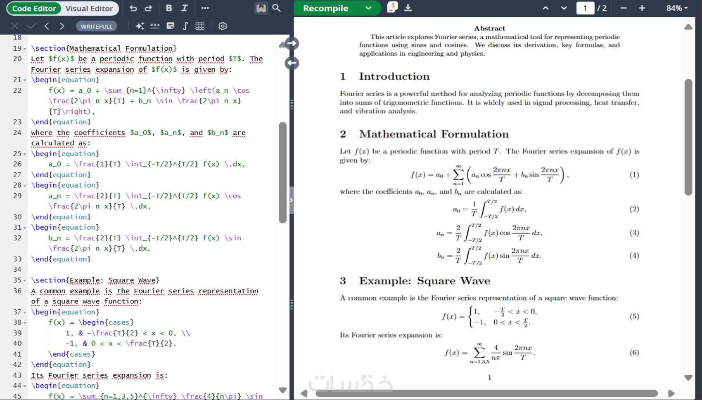Open the paraphrase asterisks tool
Image resolution: width=702 pixels, height=400 pixels.
tap(155, 26)
